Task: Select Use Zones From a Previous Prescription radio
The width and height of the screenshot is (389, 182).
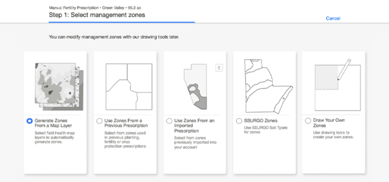Action: [x=99, y=121]
